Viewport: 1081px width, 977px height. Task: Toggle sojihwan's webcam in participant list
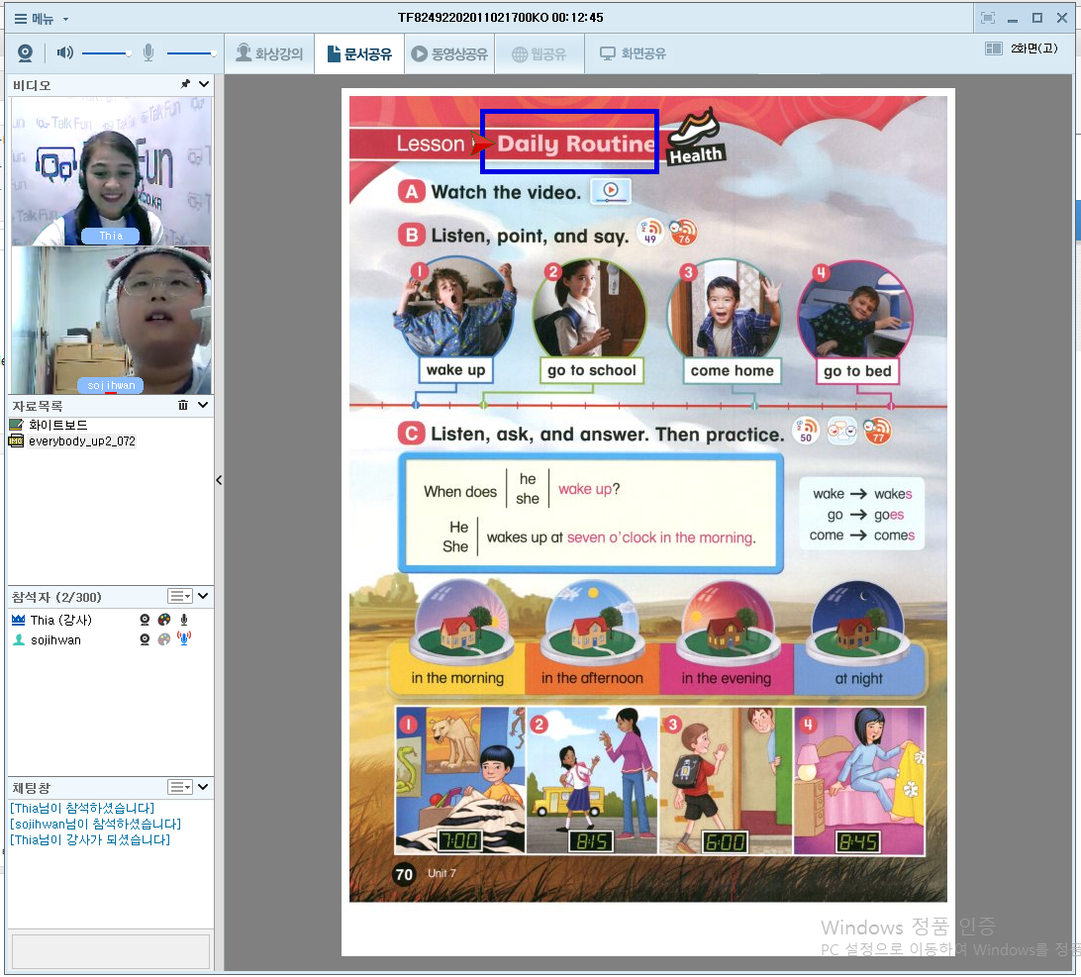click(145, 639)
